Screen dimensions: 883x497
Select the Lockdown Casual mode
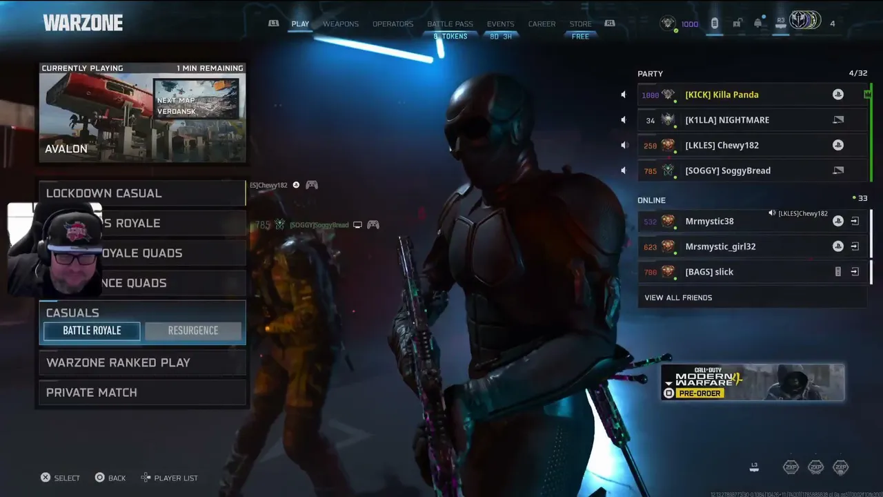143,193
